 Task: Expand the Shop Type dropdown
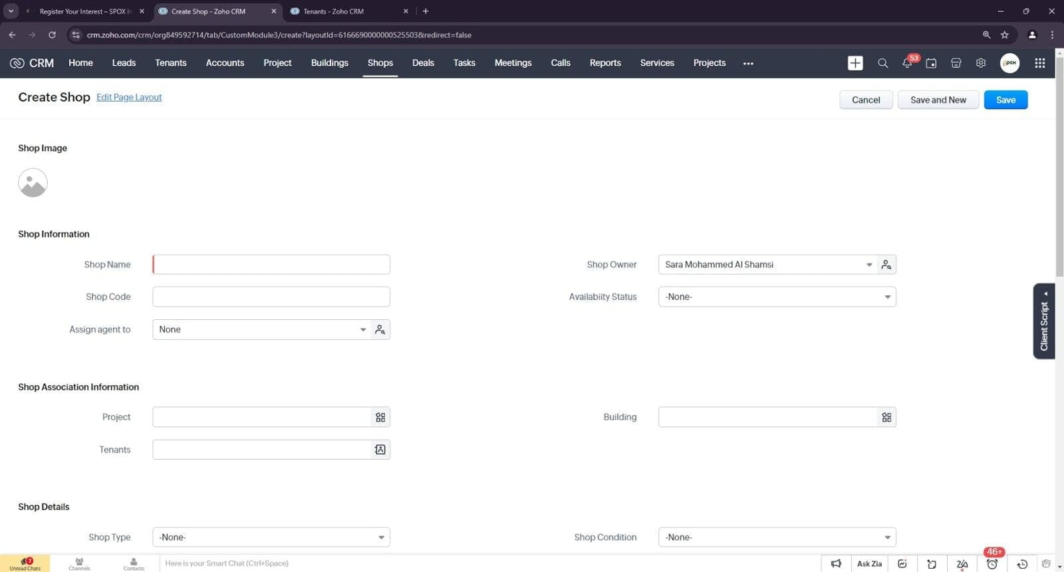381,537
